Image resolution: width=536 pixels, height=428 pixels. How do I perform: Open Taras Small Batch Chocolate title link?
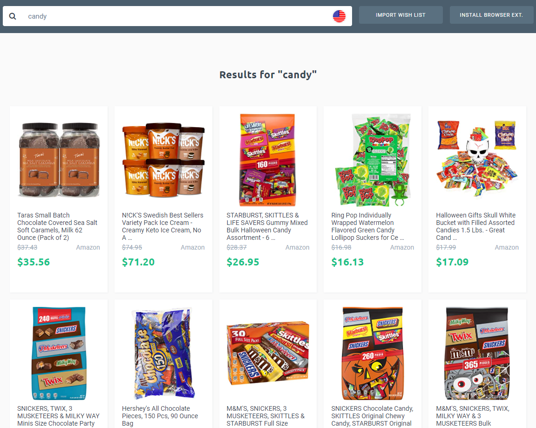[57, 226]
